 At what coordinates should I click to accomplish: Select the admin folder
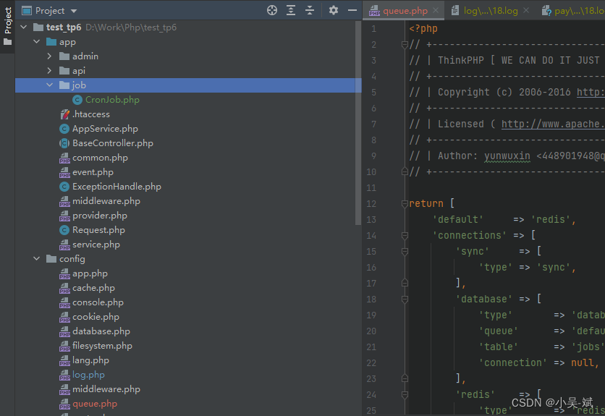click(85, 56)
